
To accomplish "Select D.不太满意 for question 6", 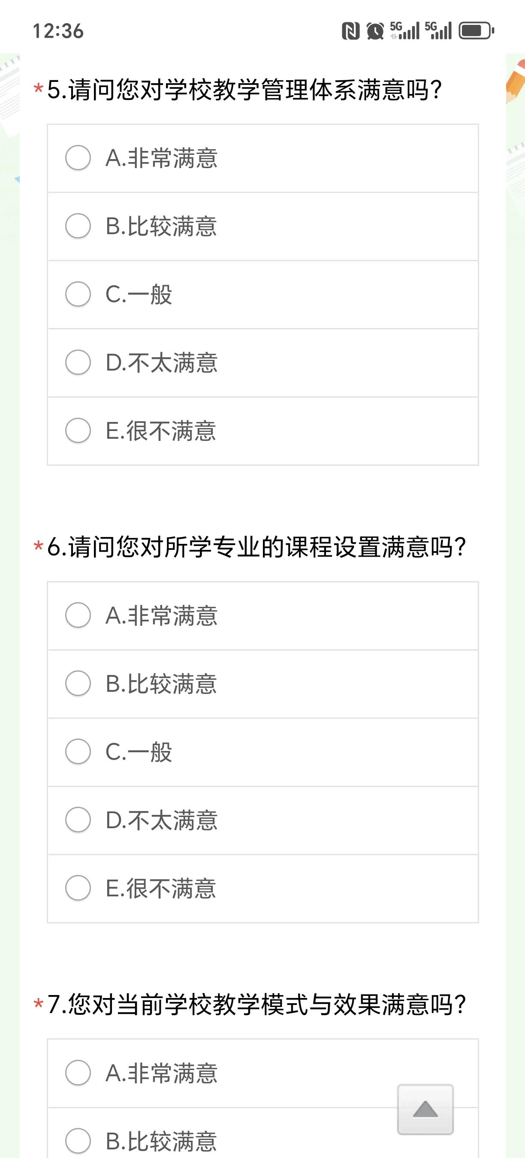I will [x=263, y=820].
